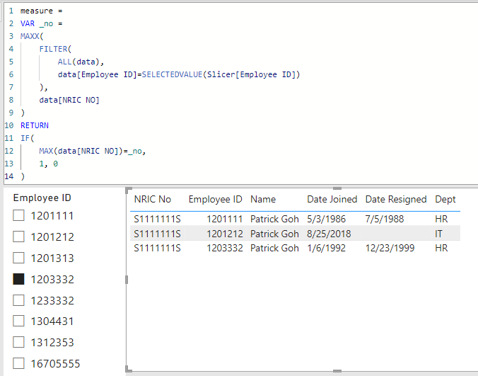Screen dimensions: 478x376
Task: Click line number 14 in the formula gutter
Action: 9,176
